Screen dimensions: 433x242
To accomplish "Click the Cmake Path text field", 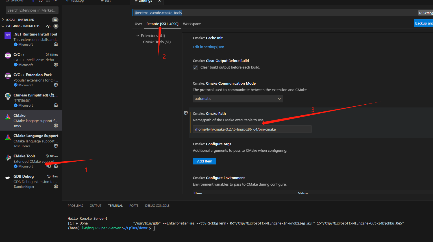I will point(252,129).
